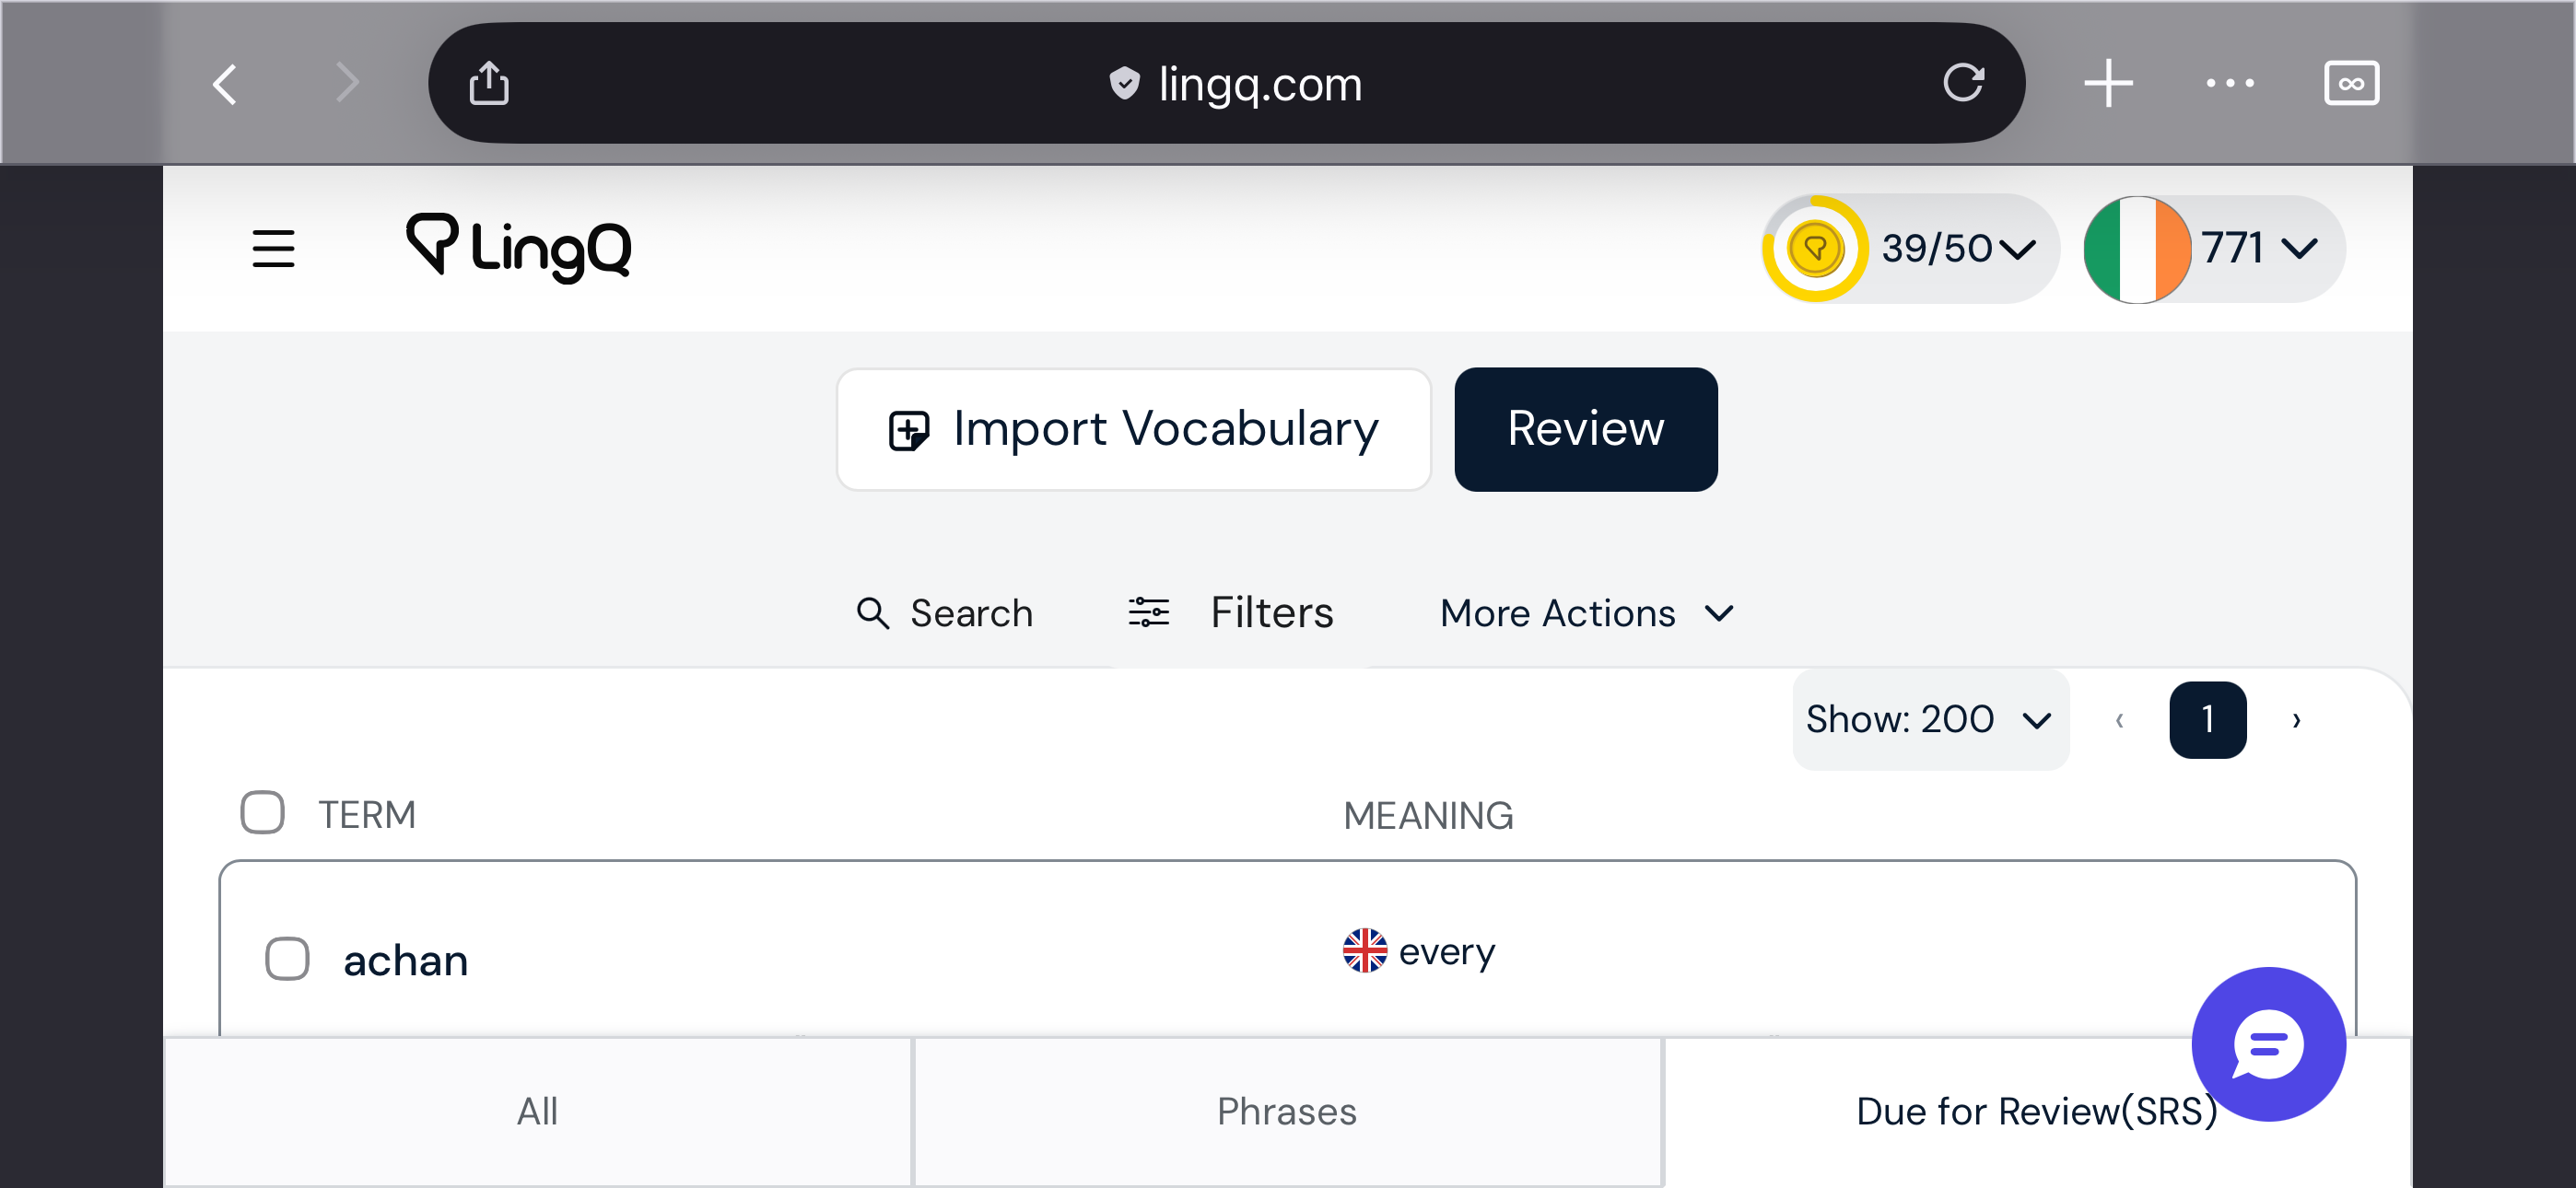
Task: Open the support chat bubble
Action: click(x=2267, y=1043)
